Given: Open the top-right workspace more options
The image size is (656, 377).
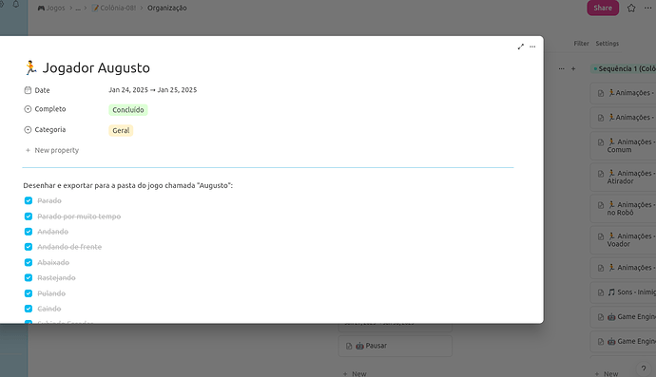Looking at the screenshot, I should tap(647, 8).
